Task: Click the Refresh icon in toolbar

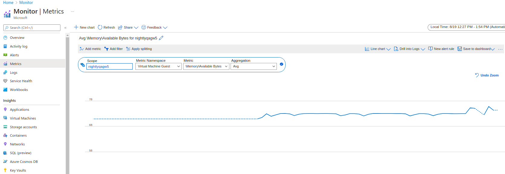Action: (100, 27)
